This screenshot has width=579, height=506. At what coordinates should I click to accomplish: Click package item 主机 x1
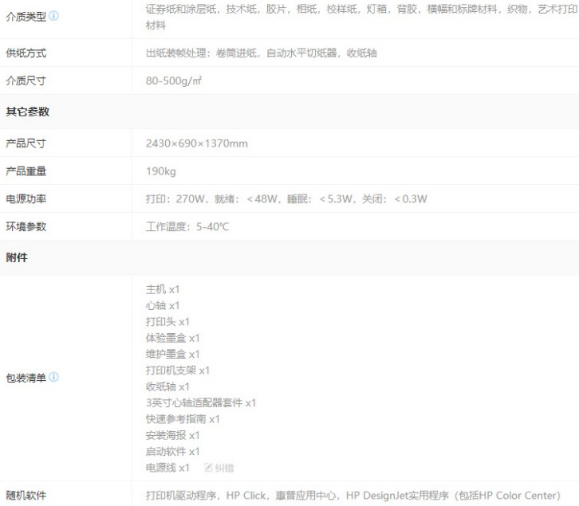click(163, 289)
